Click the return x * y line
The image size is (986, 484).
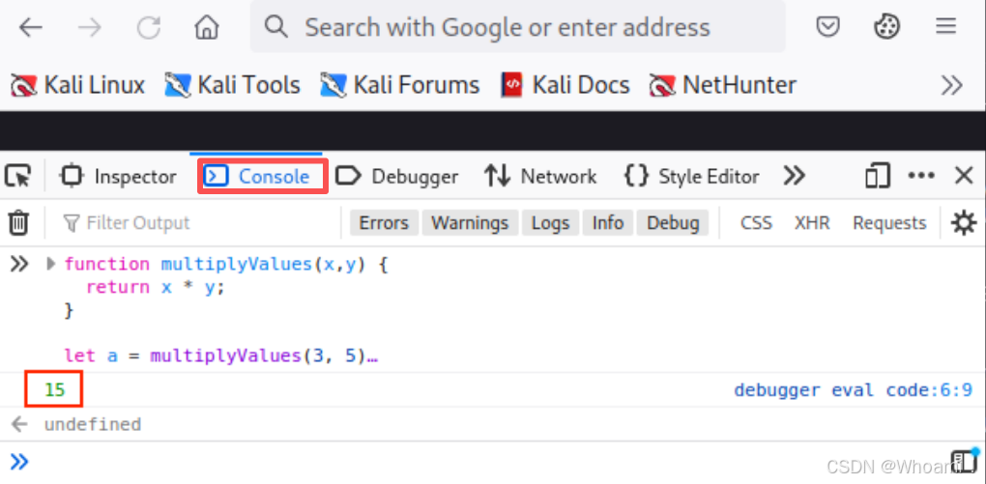156,287
